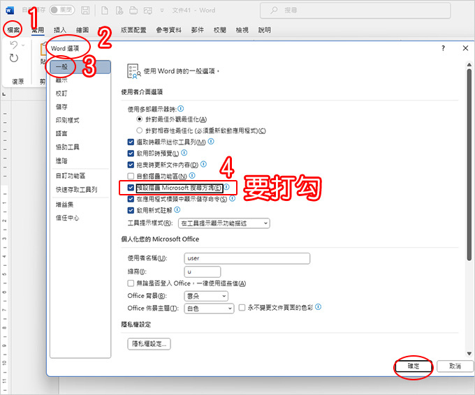Switch to 檢視 ribbon tab
This screenshot has width=475, height=395.
pyautogui.click(x=242, y=30)
